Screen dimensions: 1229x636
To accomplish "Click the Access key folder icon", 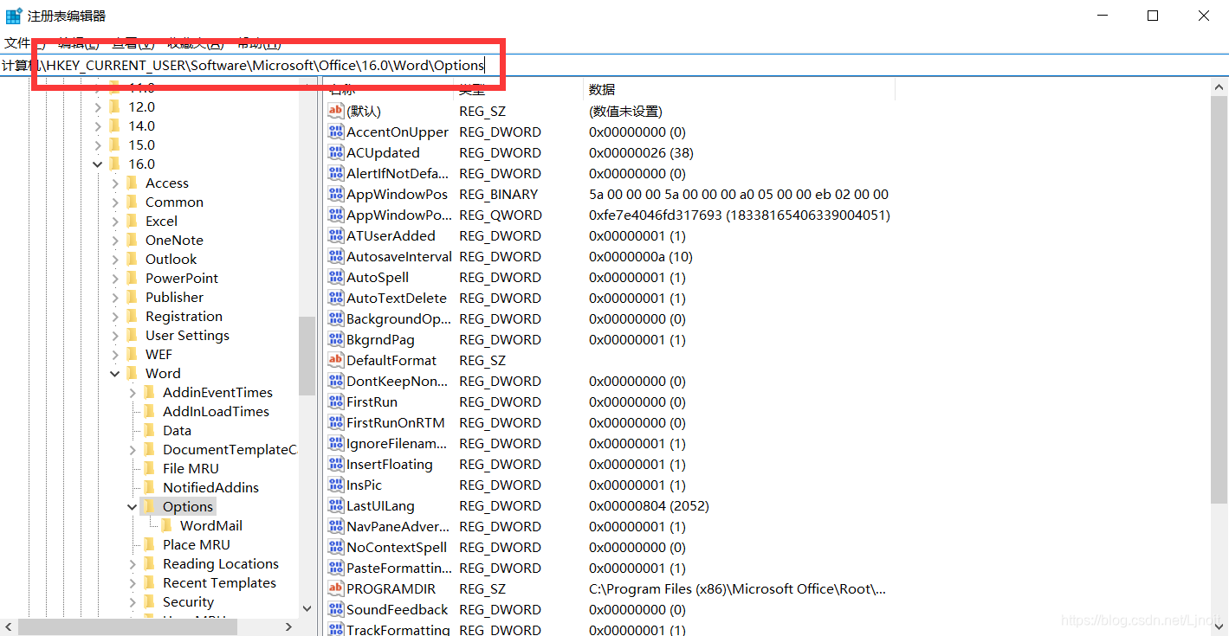I will (x=132, y=183).
